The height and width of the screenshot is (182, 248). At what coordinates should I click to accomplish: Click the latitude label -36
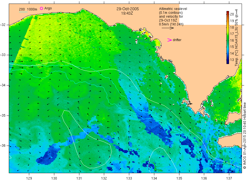click(x=3, y=146)
